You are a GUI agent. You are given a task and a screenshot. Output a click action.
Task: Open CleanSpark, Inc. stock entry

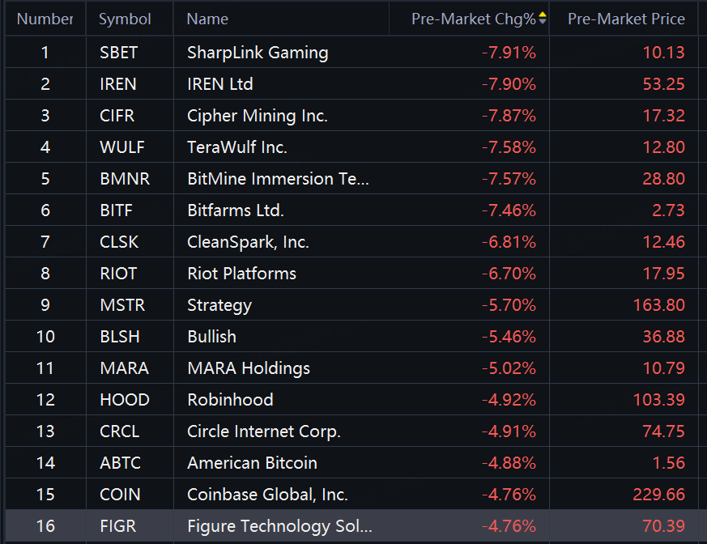click(x=248, y=242)
